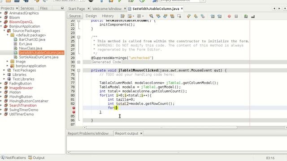Image resolution: width=287 pixels, height=161 pixels.
Task: Click Shift Line Right icon
Action: click(x=219, y=16)
